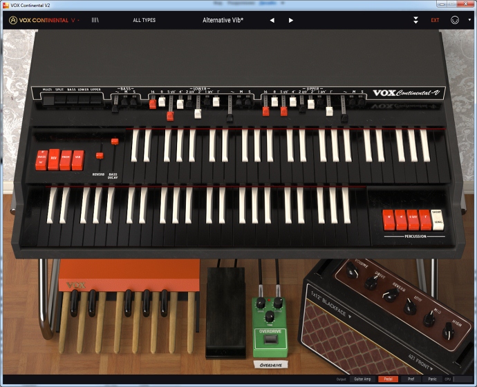This screenshot has width=477, height=387.
Task: Toggle the Percussion 8' switch
Action: pos(389,220)
